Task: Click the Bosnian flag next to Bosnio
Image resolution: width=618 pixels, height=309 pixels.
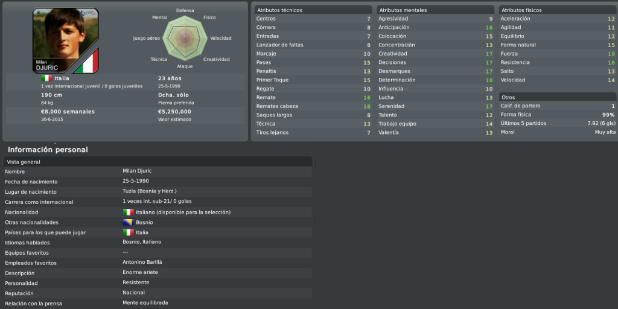Action: coord(128,222)
